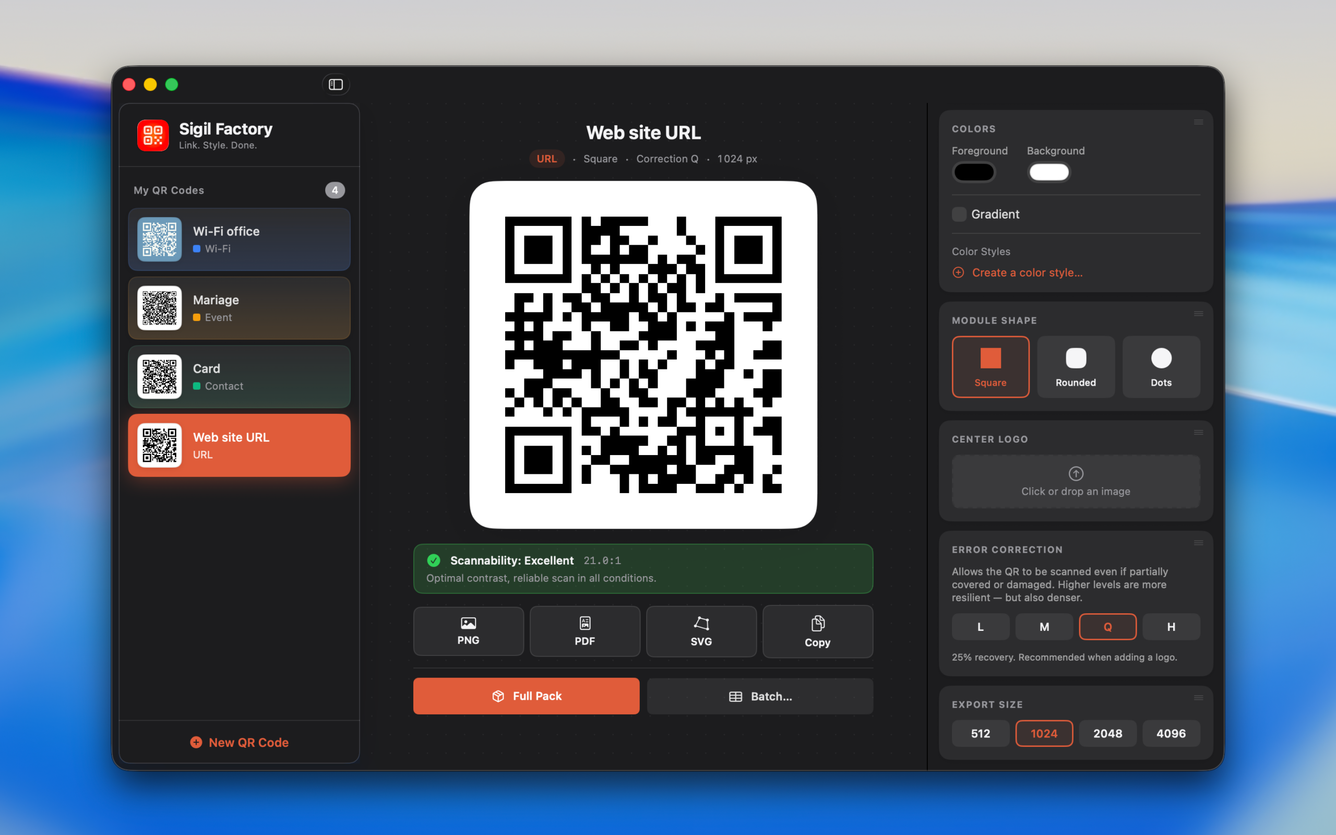
Task: Select the Web site URL QR code
Action: pos(239,445)
